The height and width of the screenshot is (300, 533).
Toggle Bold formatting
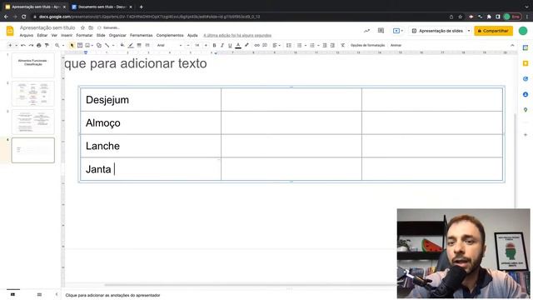pyautogui.click(x=214, y=45)
